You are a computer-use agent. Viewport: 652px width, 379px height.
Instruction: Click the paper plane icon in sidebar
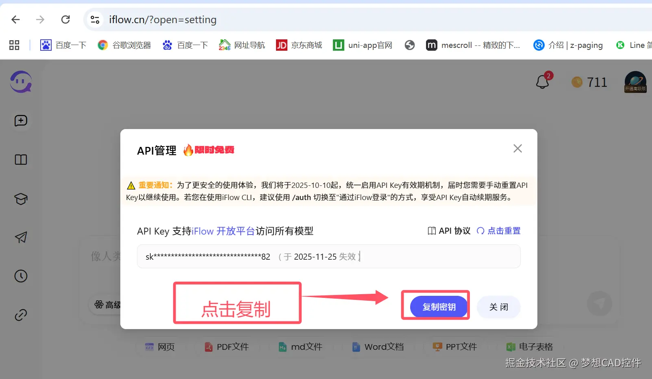click(x=21, y=238)
